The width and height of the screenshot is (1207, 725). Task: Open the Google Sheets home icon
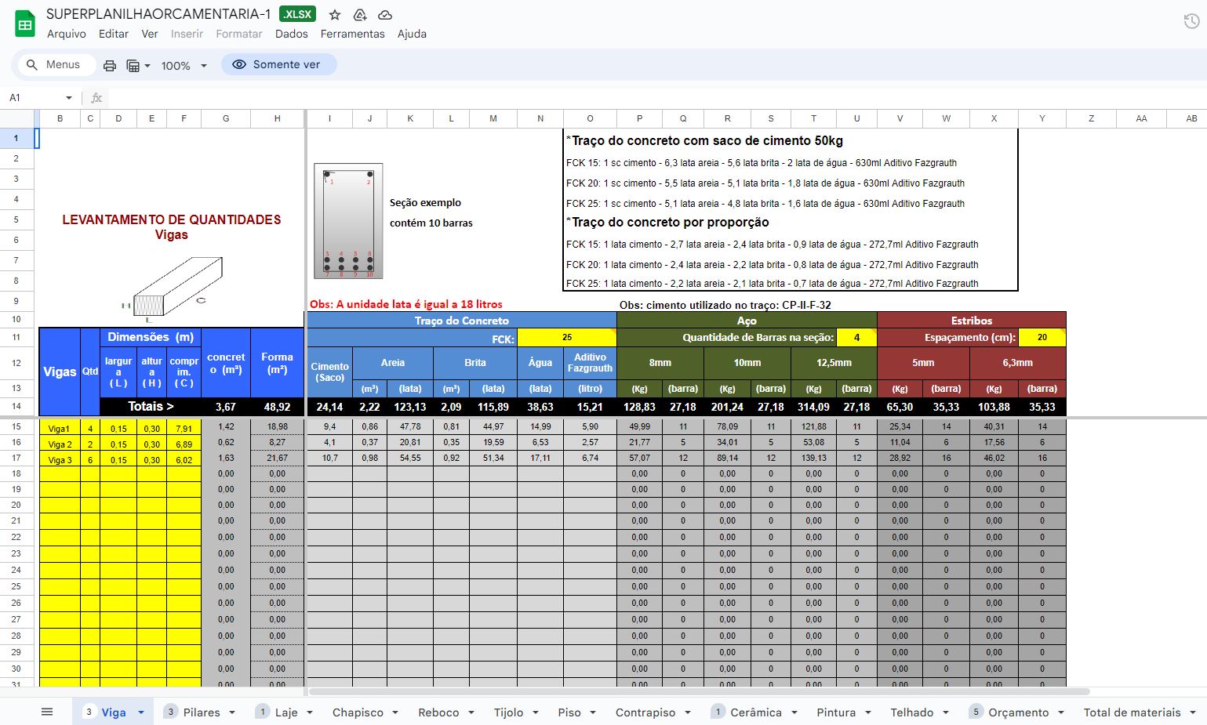click(25, 24)
